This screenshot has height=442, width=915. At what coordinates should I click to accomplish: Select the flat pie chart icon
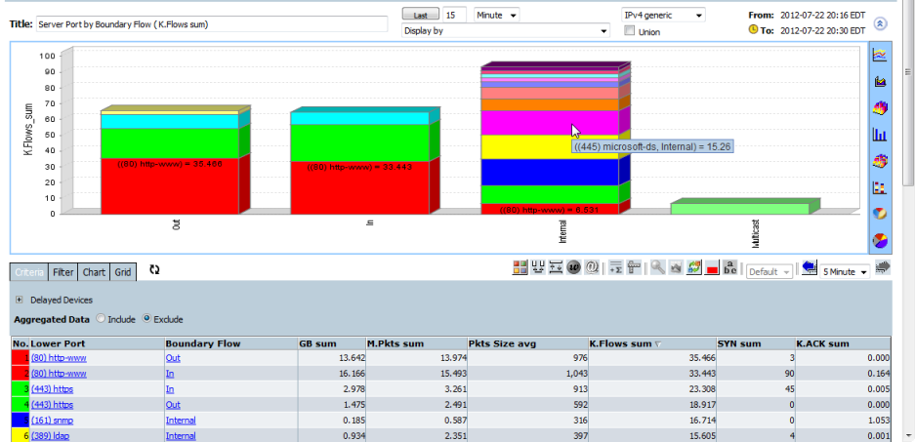click(x=880, y=240)
